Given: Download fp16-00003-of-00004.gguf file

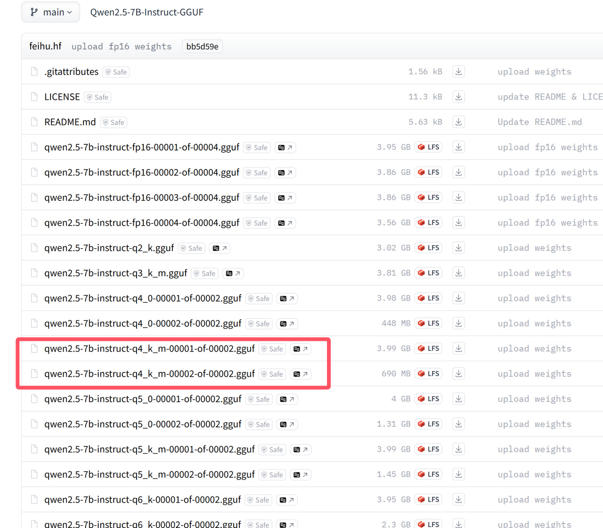Looking at the screenshot, I should [458, 198].
